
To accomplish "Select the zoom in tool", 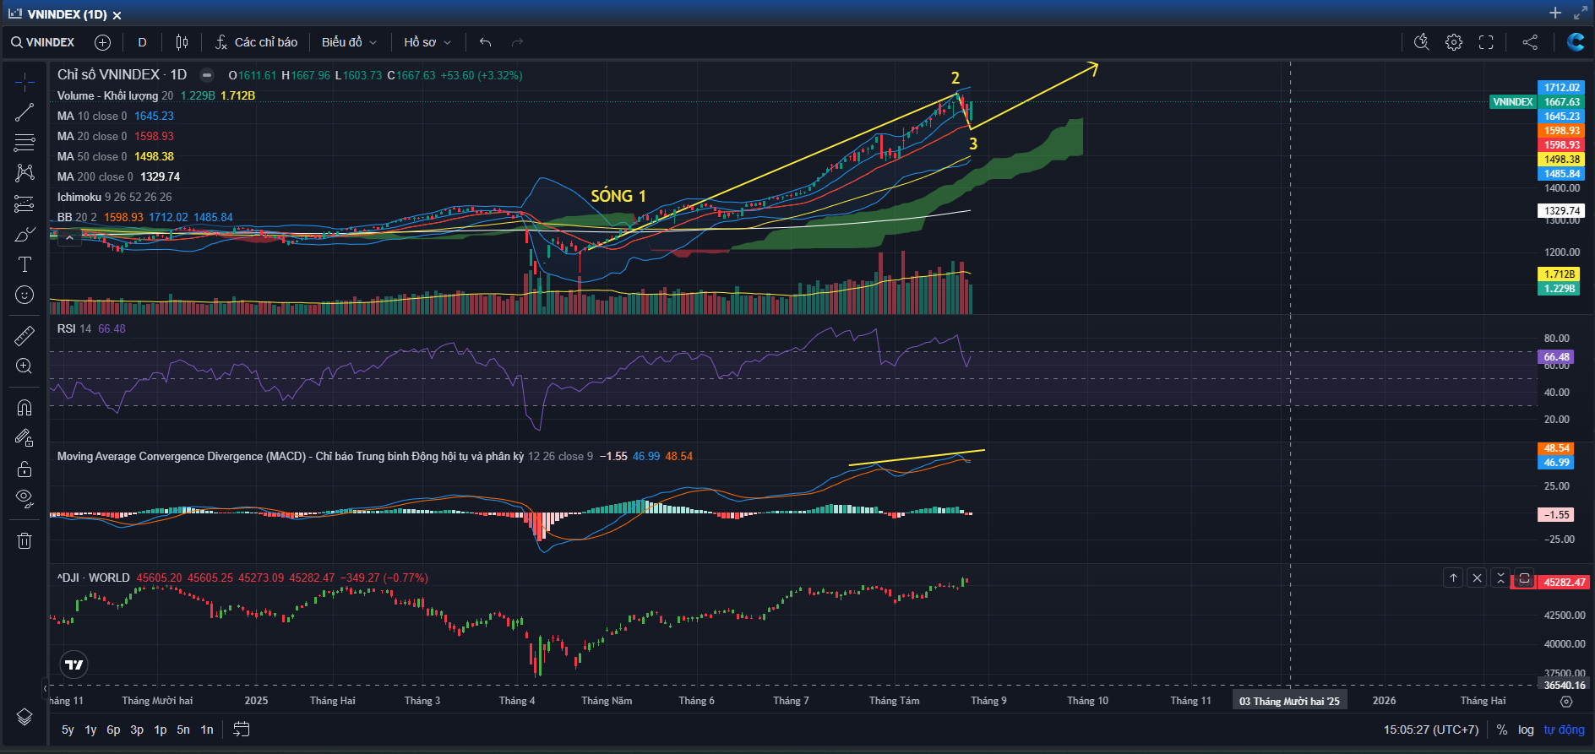I will 24,366.
